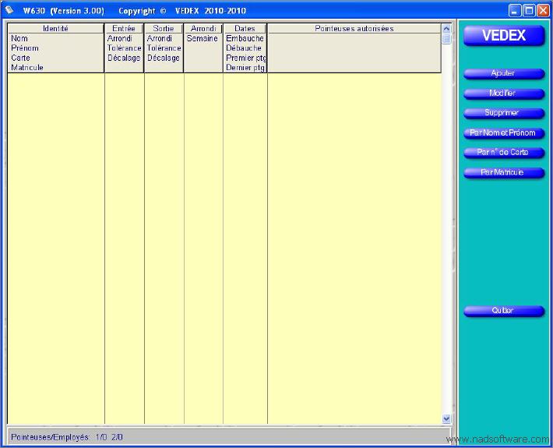Click Tolérance in the Entrée column
This screenshot has width=553, height=448.
click(125, 48)
